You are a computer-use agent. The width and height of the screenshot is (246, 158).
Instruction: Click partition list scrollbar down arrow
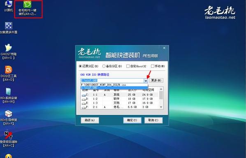coord(161,107)
